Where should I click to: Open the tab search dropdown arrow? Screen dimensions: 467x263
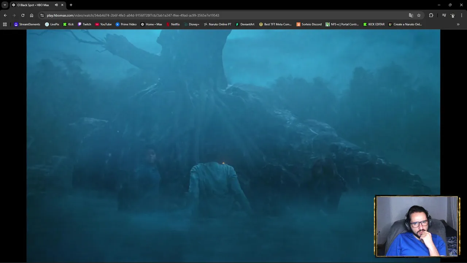(5, 5)
